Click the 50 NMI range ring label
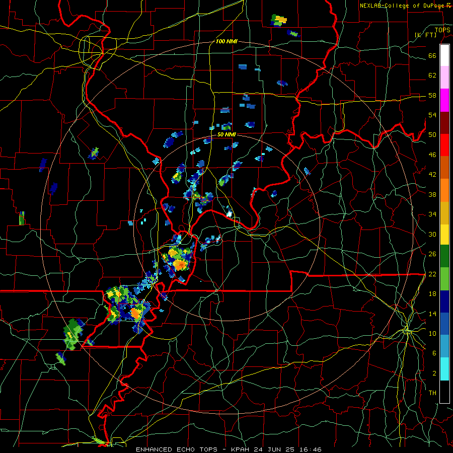 [x=226, y=134]
